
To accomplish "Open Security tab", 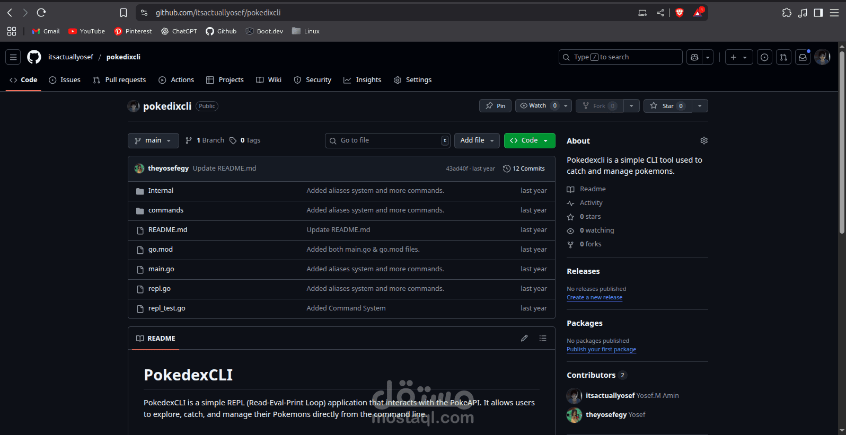I will click(313, 80).
